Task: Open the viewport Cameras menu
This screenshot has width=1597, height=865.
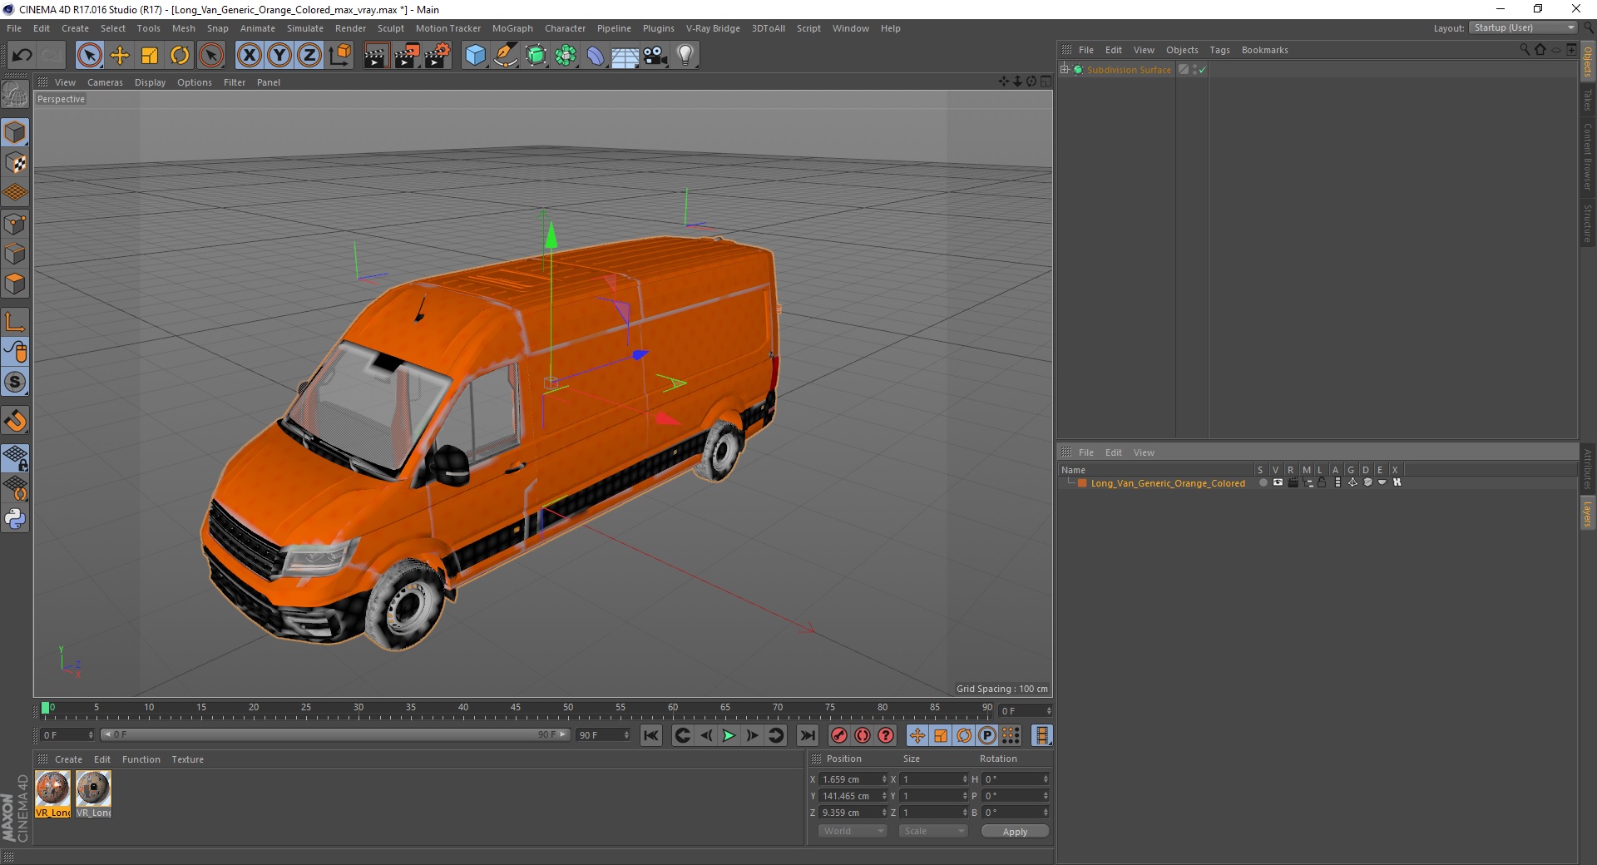Action: coord(105,82)
